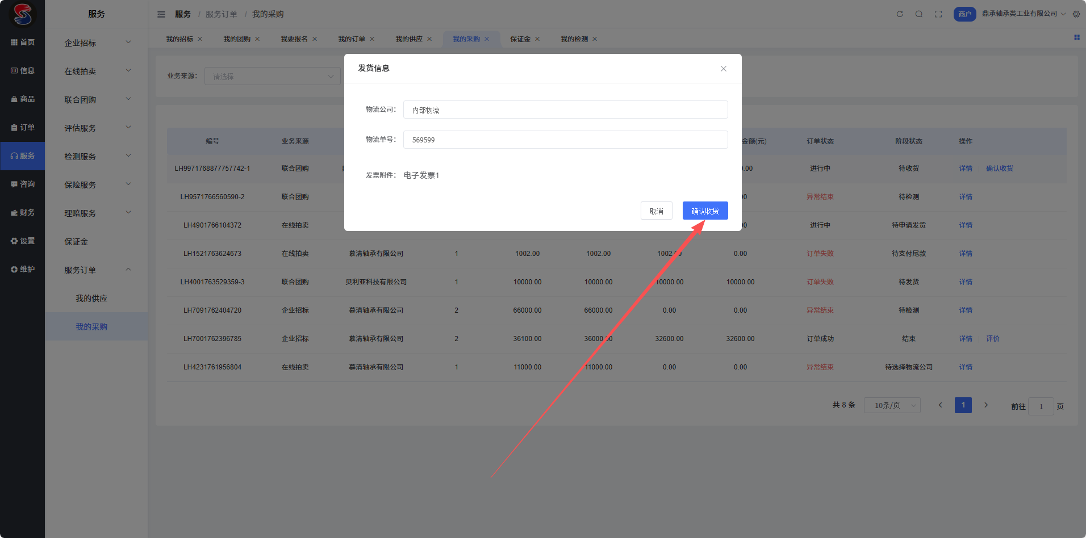Close the 我的招标 tab

tap(200, 39)
